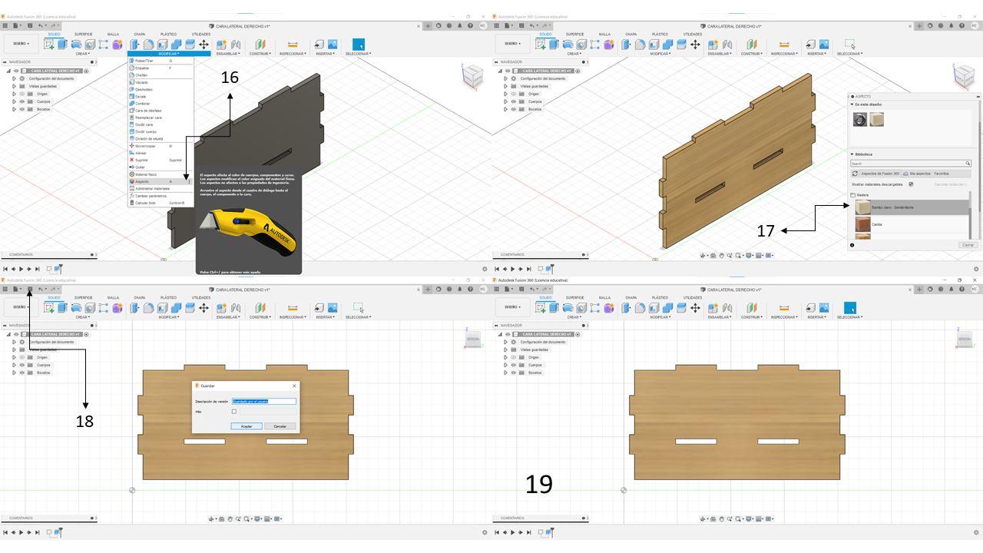Screen dimensions: 983x553
Task: Tick the Hito checkbox in the Guardar dialog
Action: [234, 412]
